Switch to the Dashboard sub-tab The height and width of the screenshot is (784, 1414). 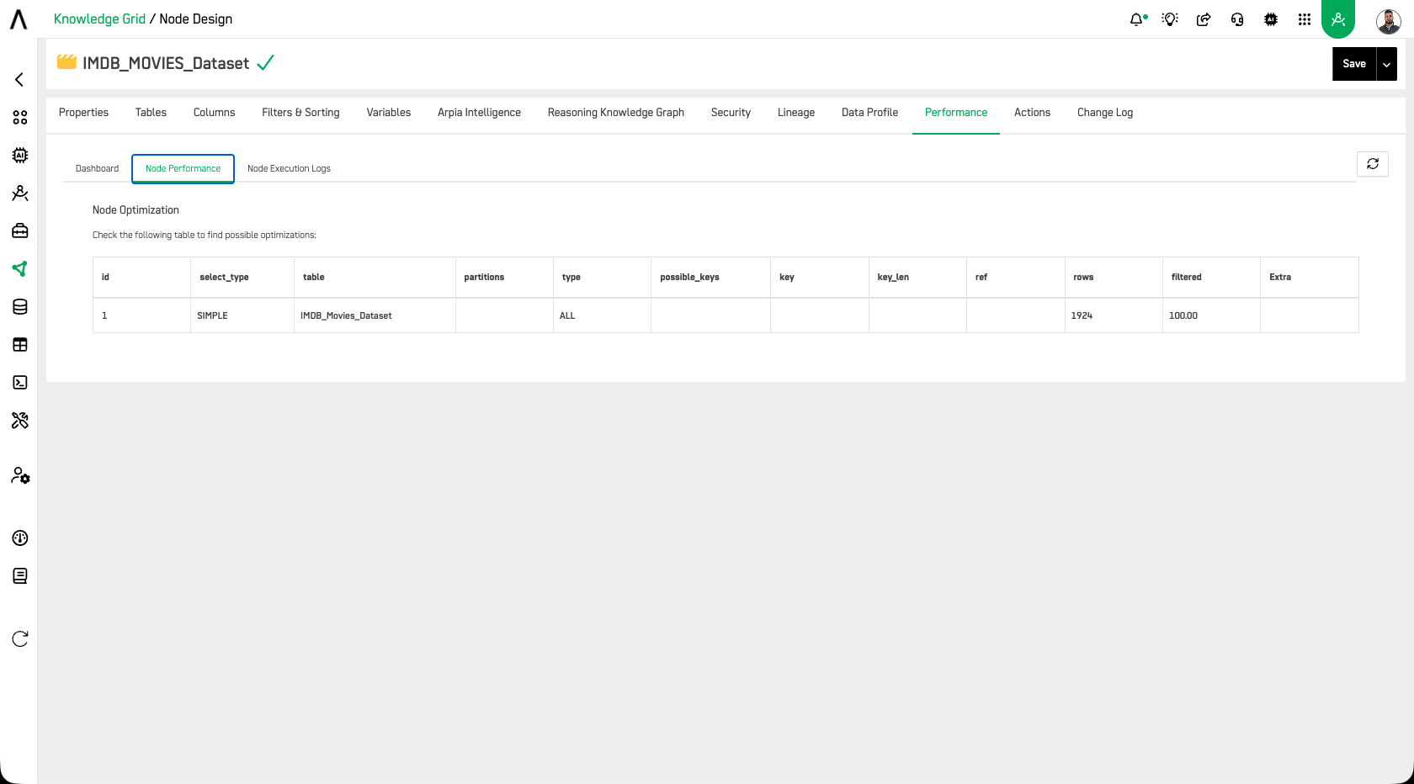pyautogui.click(x=97, y=168)
